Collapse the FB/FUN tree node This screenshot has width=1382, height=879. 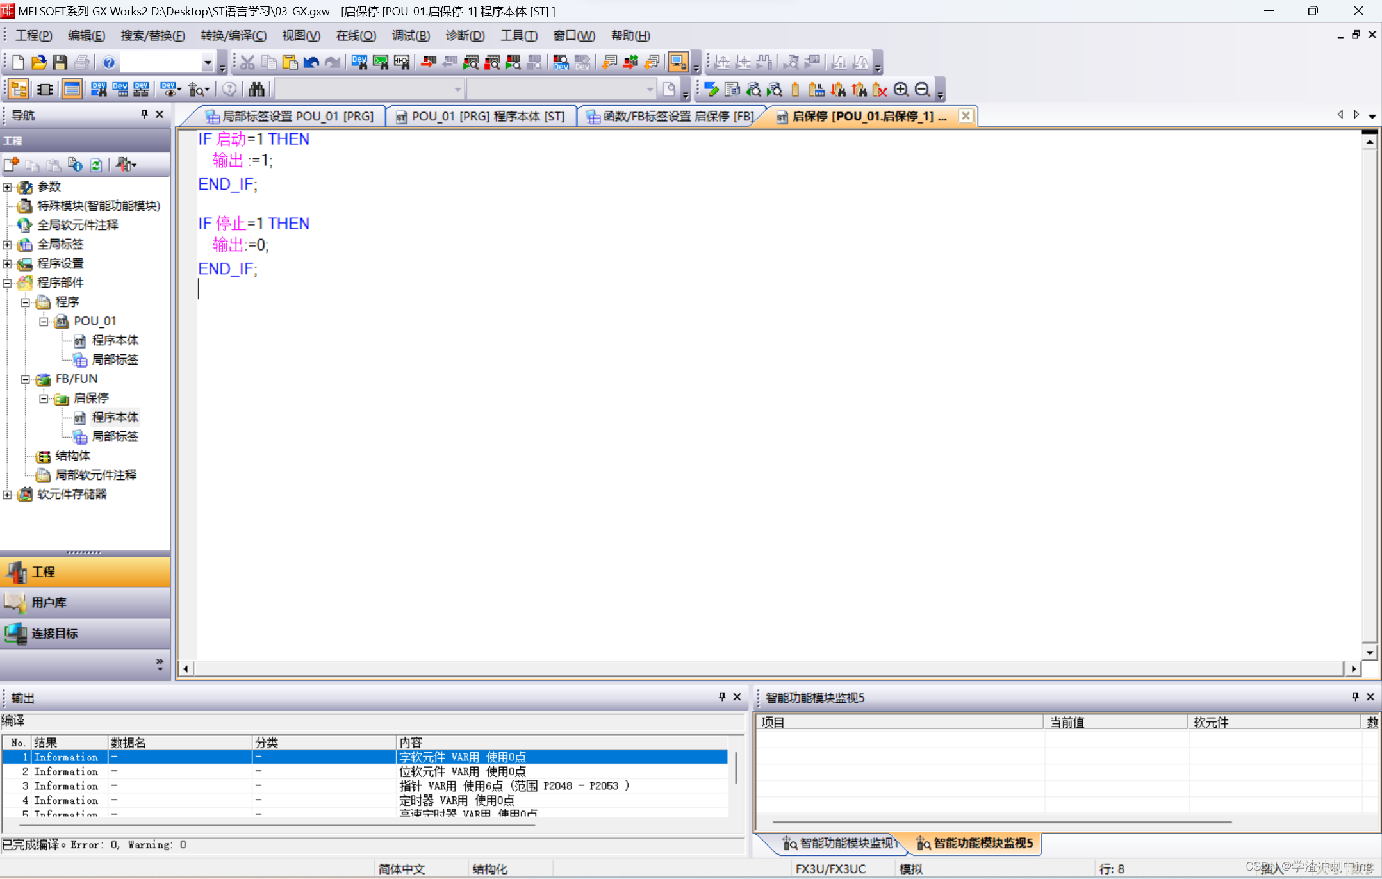(25, 379)
